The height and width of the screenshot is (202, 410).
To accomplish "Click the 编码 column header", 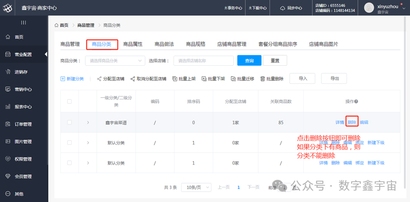I will pyautogui.click(x=155, y=102).
